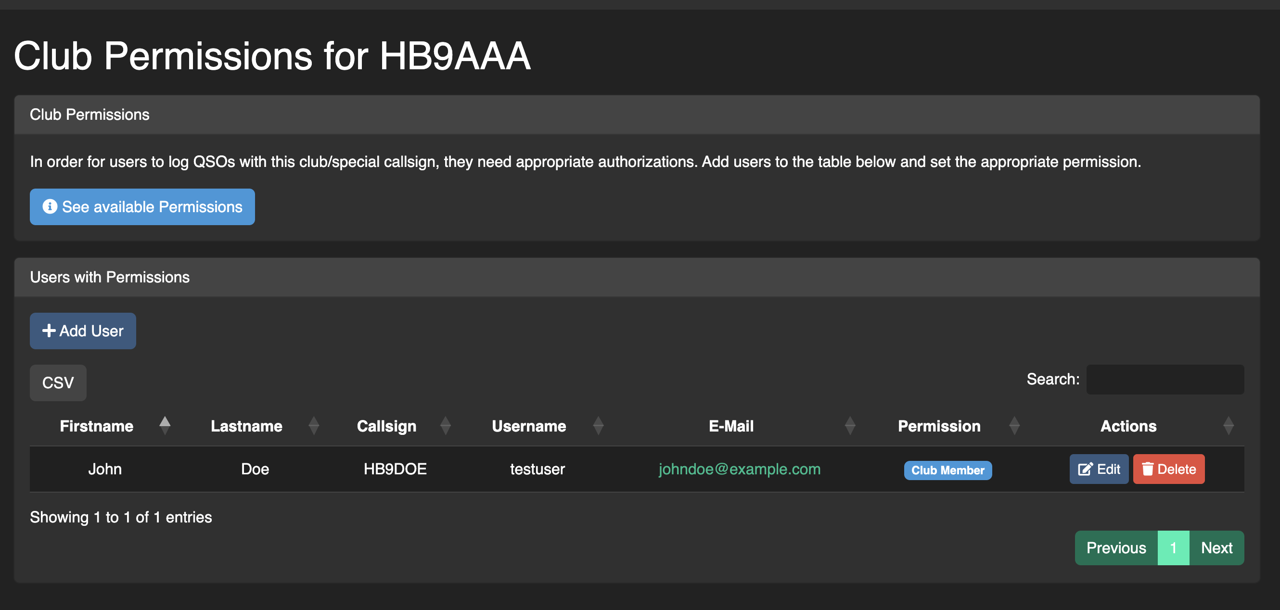Click 'Showing 1 to 1 of 1 entries' text
Viewport: 1280px width, 610px height.
121,517
